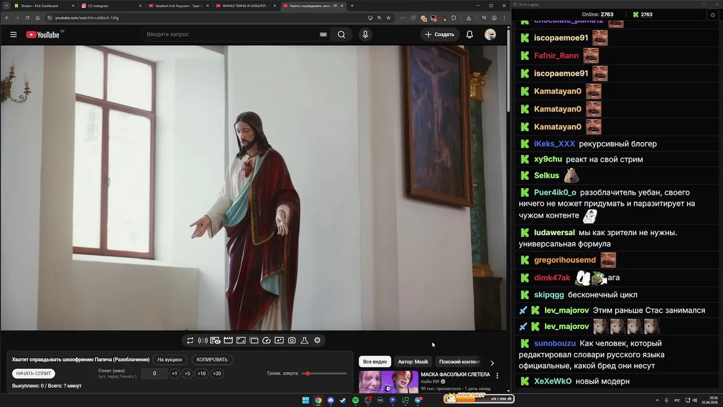
Task: Toggle the audio boost waves icon under the video
Action: pos(203,340)
